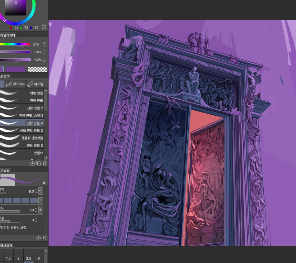
Task: Open the 컬러 슬라이더 panel tab
Action: point(7,35)
